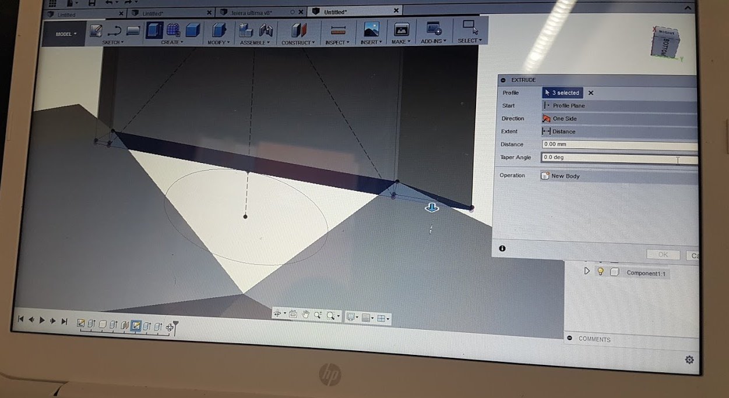Click the Save disk icon

pos(91,3)
